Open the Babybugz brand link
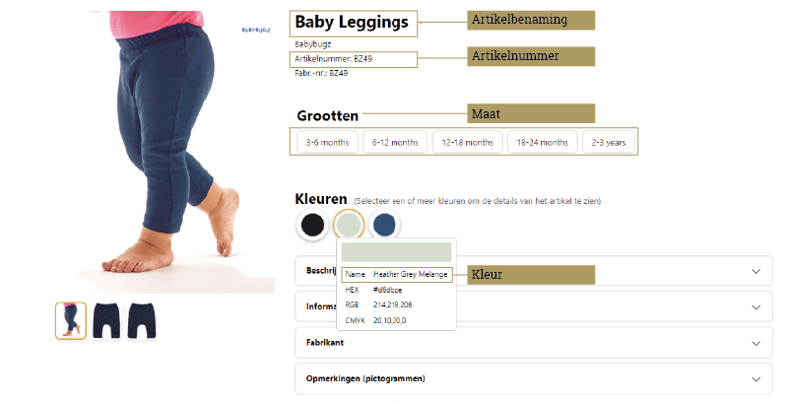Screen dimensions: 788x402 click(x=312, y=44)
